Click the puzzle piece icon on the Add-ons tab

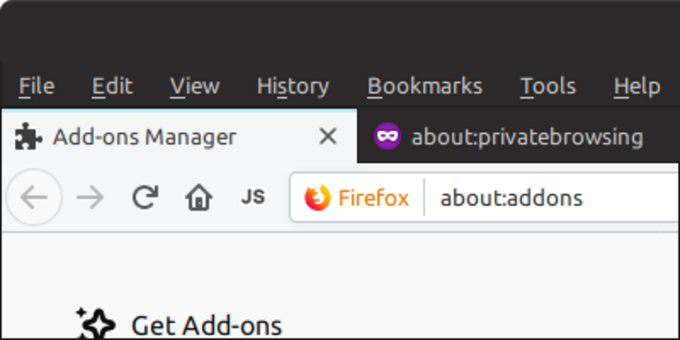29,137
